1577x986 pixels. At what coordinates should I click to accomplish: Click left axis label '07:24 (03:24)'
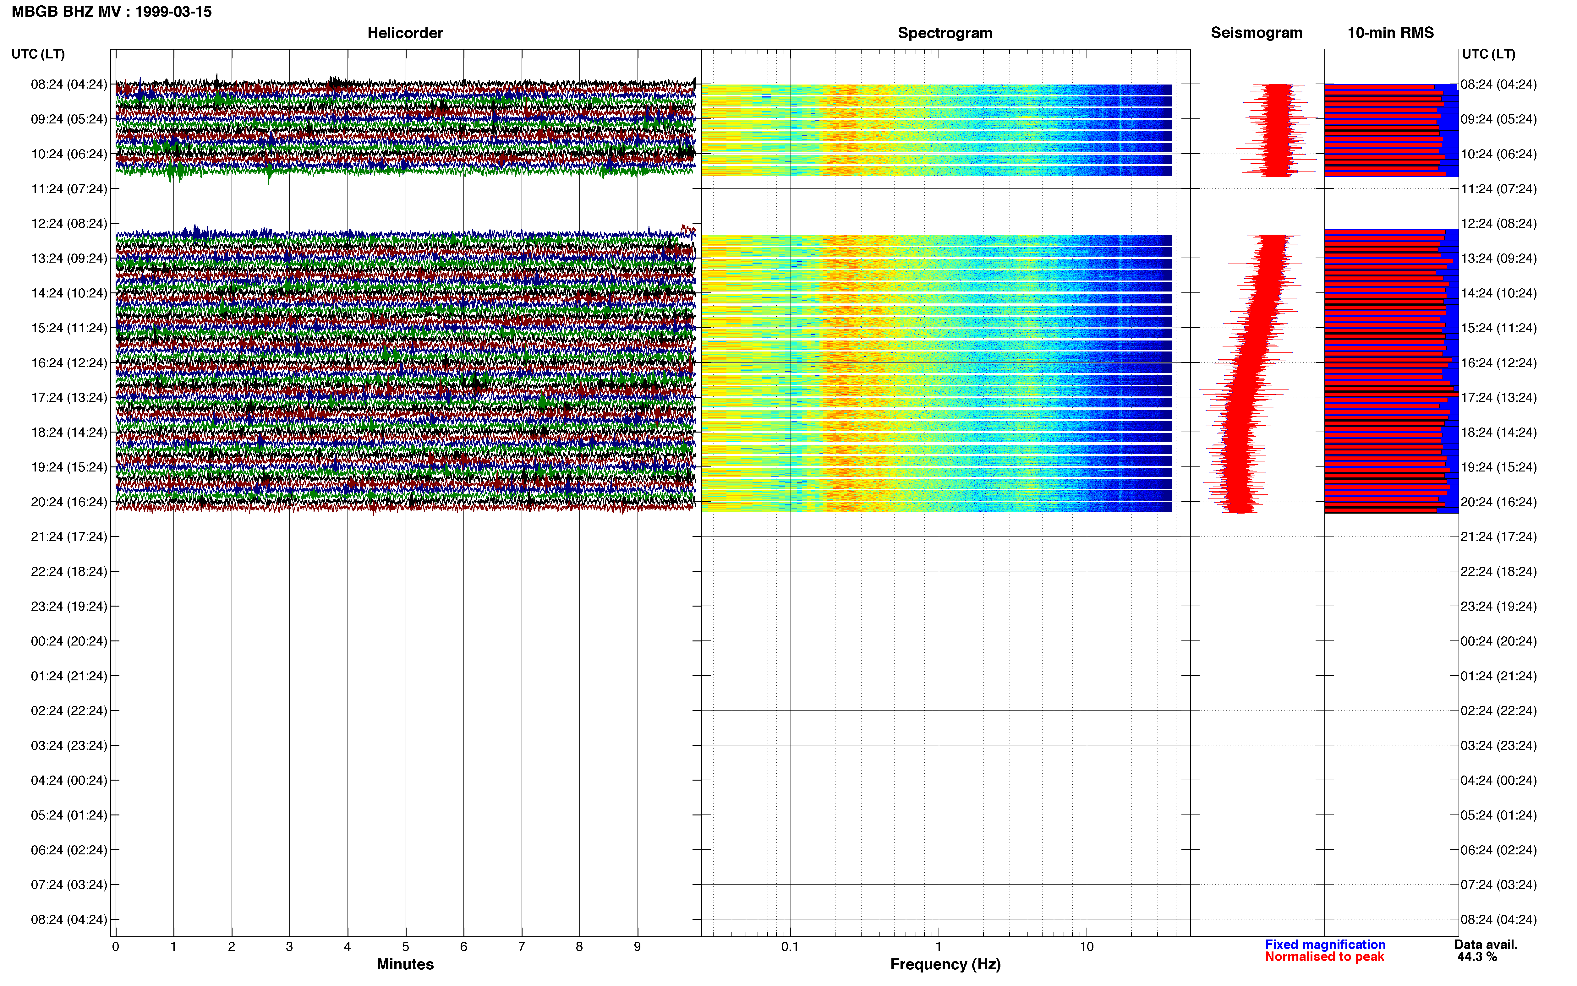click(x=69, y=884)
